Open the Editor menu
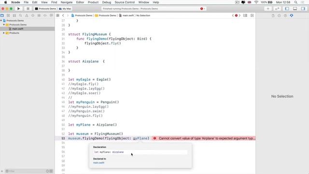Viewport: 309px width, 174px height. tap(80, 2)
